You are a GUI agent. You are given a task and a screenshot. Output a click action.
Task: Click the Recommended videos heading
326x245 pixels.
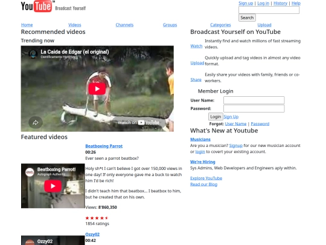53,32
